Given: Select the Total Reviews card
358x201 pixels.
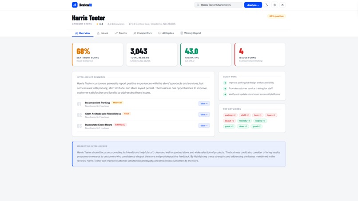Looking at the screenshot, I should point(151,55).
